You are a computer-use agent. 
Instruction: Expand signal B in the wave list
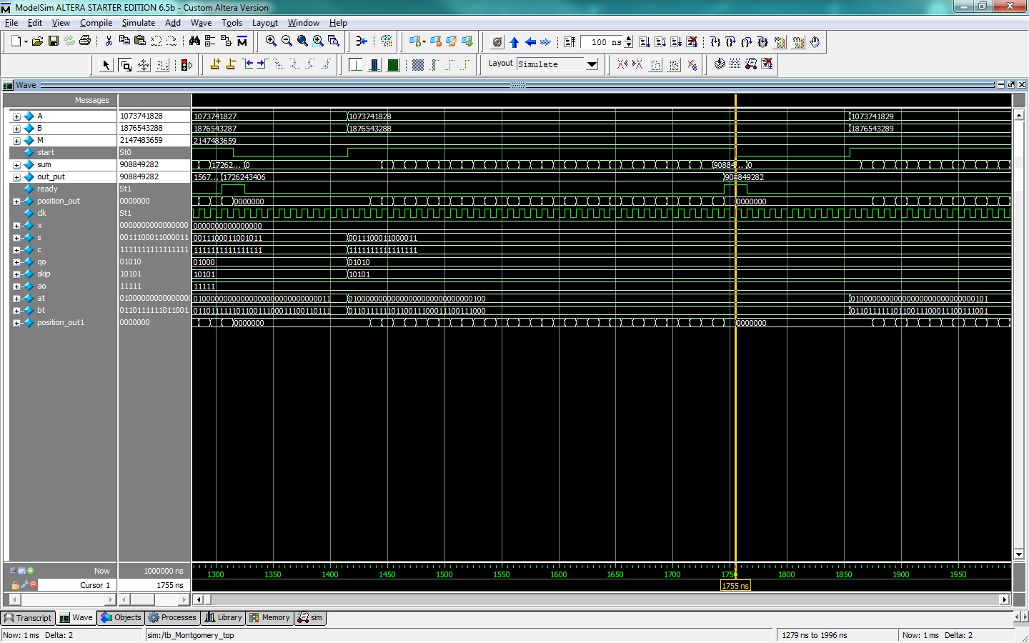click(16, 129)
